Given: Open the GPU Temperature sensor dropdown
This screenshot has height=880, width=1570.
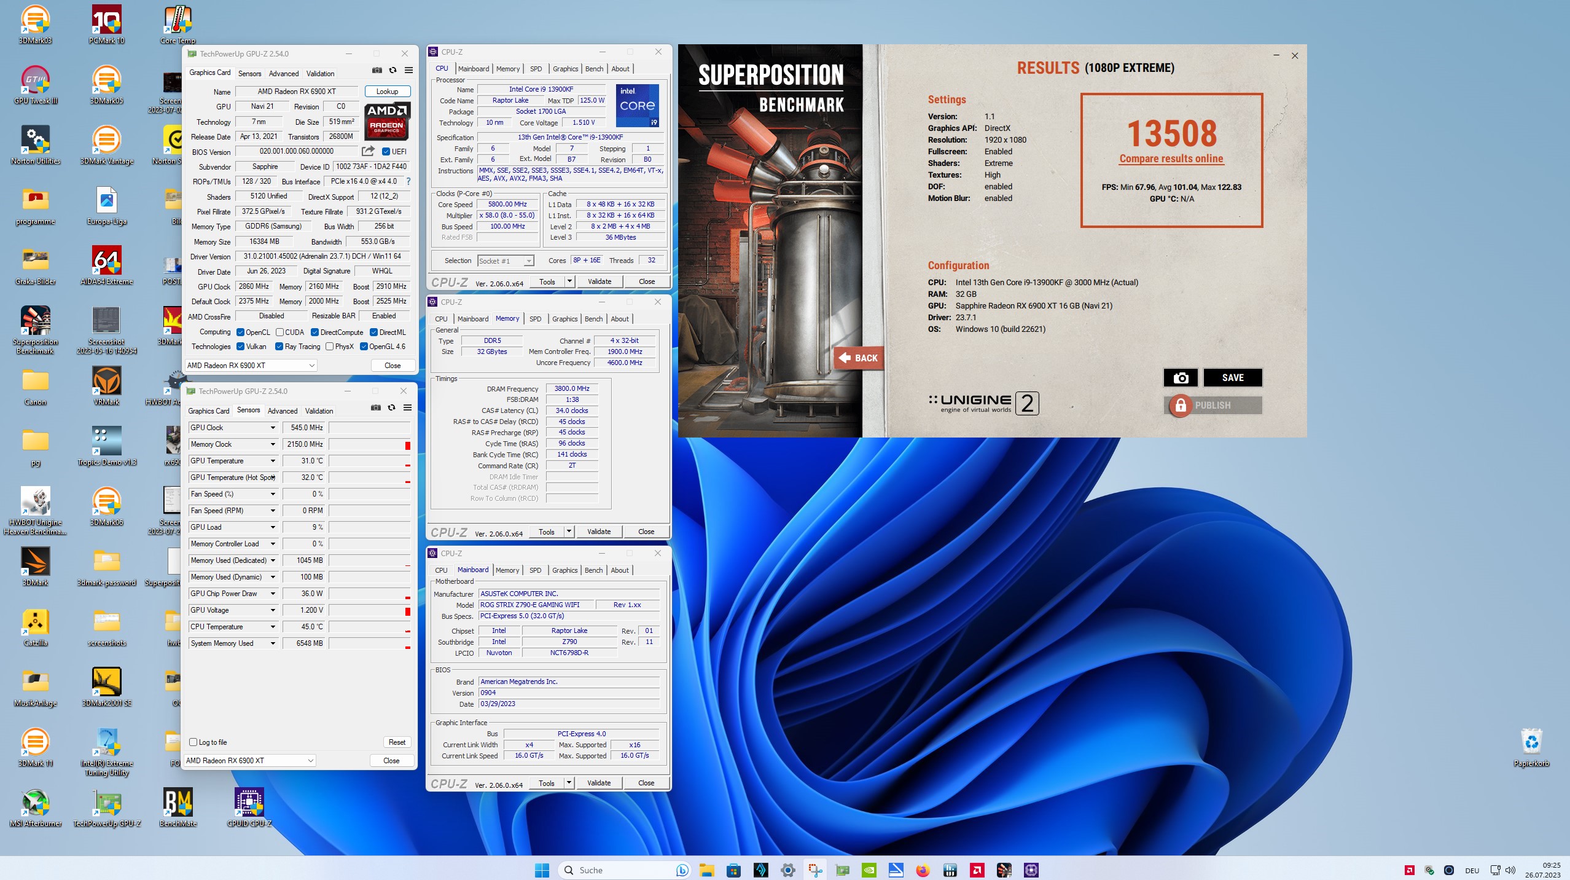Looking at the screenshot, I should [x=273, y=461].
